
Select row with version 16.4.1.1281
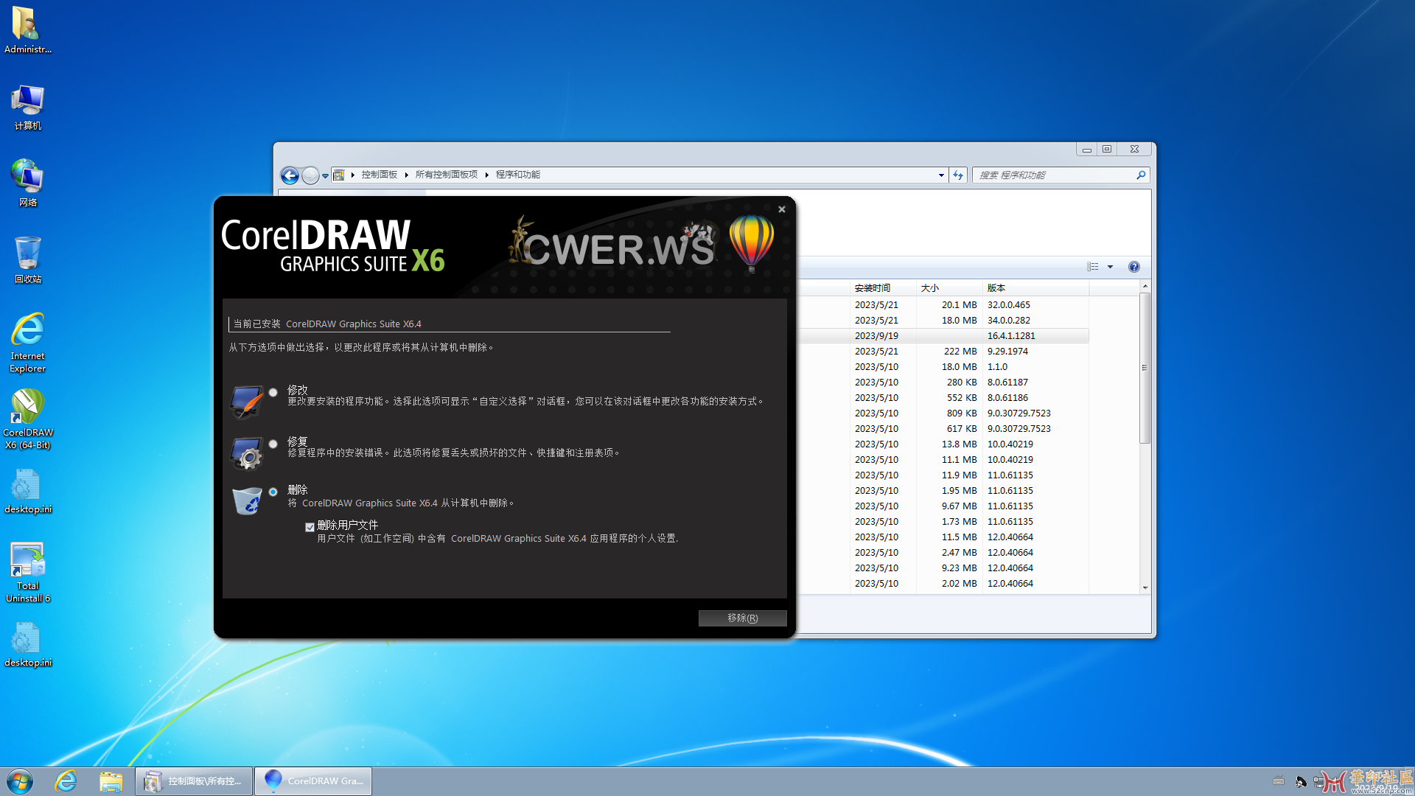point(943,335)
